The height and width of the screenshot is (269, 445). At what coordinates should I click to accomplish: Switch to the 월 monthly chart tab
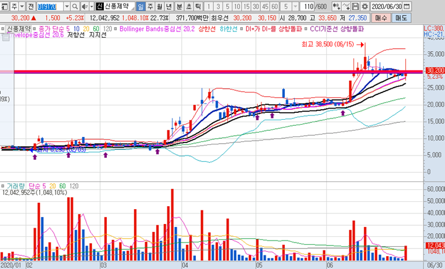159,6
